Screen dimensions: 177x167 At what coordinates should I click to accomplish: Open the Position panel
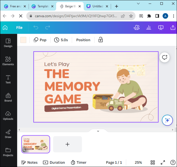coord(83,40)
